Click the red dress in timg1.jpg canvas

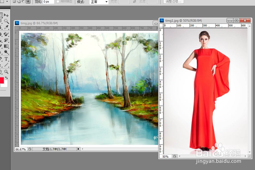pos(206,98)
